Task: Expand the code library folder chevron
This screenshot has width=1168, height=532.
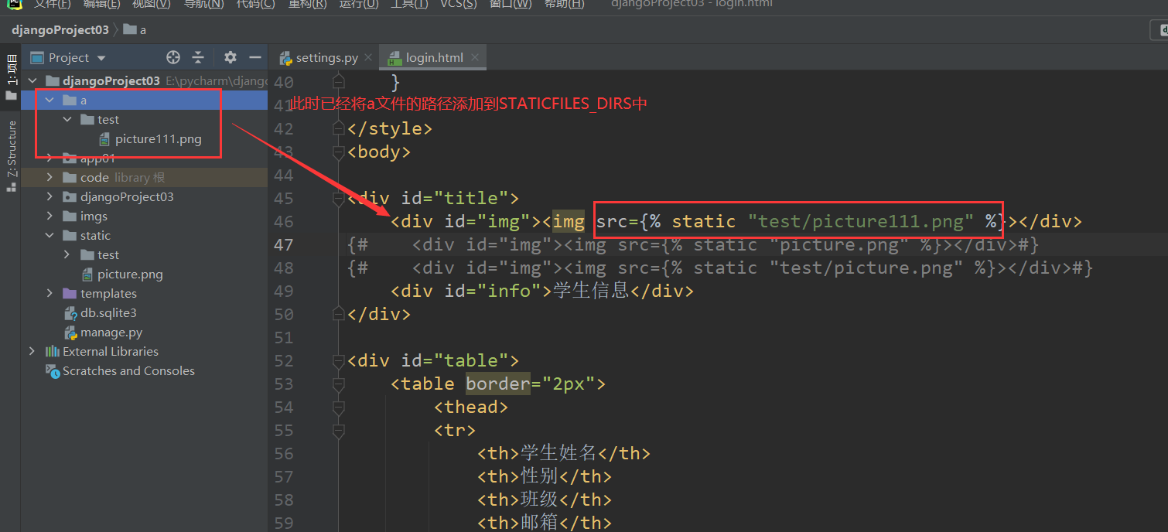Action: [x=50, y=178]
